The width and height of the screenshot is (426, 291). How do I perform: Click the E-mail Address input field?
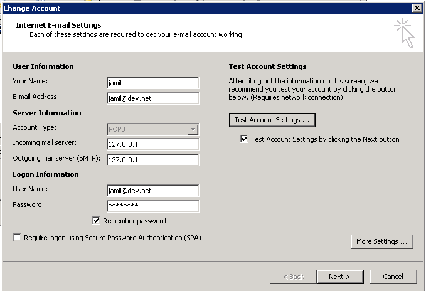152,98
